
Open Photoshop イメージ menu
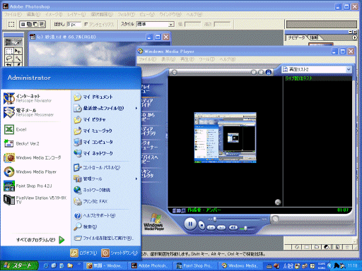point(54,15)
